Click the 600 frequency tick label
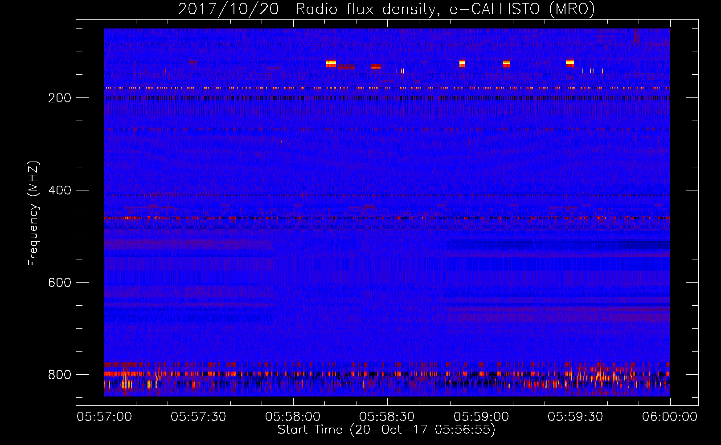 point(60,283)
